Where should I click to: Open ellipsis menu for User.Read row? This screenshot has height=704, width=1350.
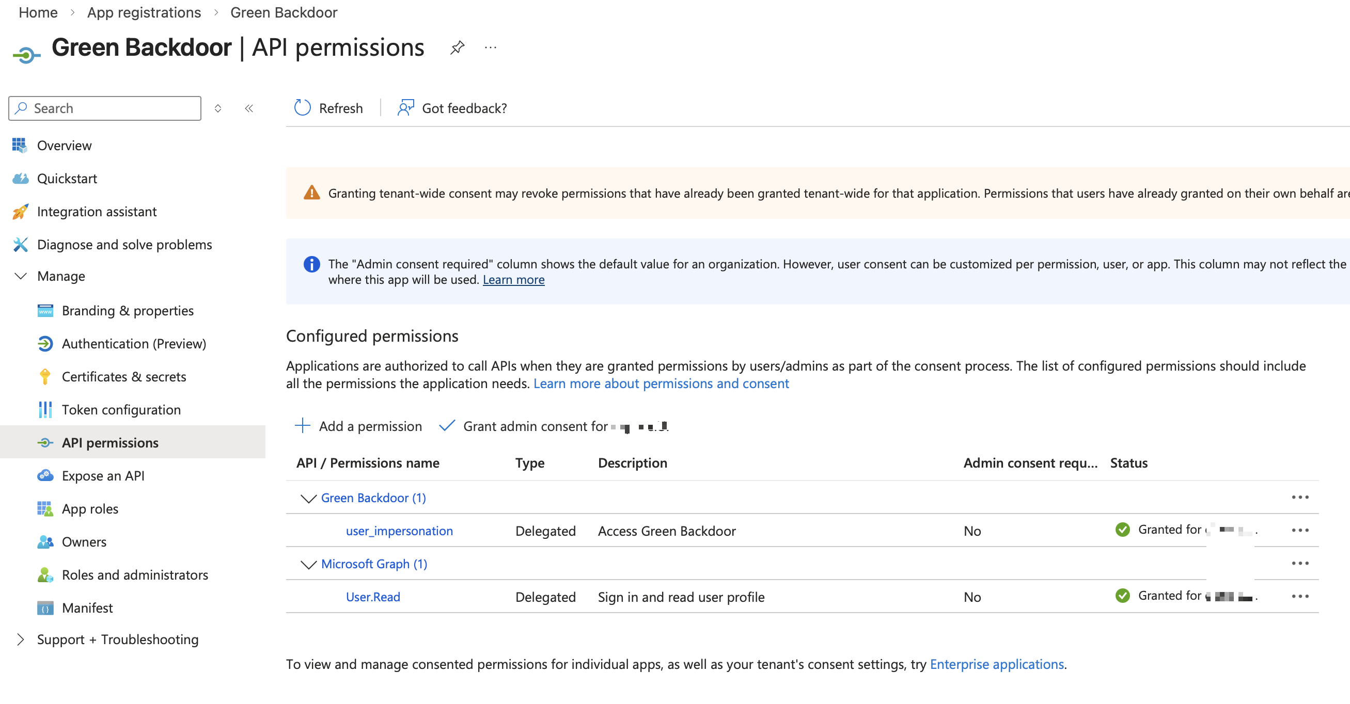pos(1300,596)
